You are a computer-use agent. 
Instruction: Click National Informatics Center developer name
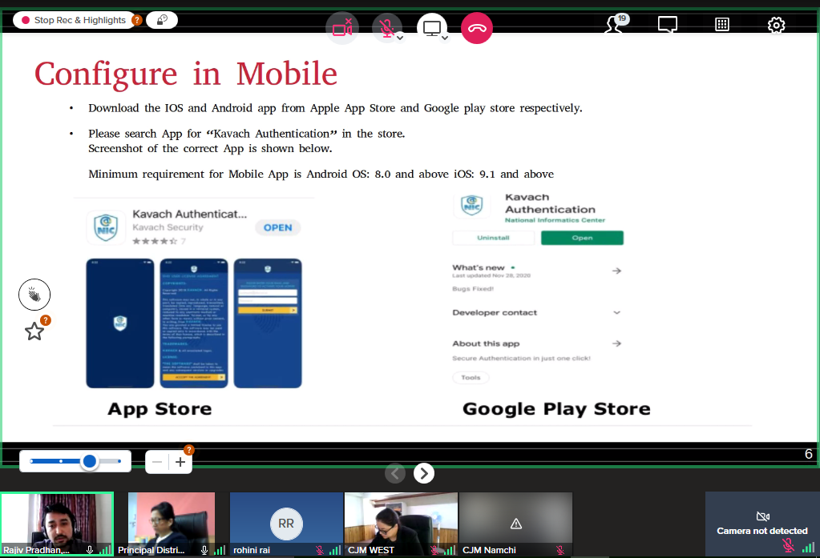click(x=555, y=220)
